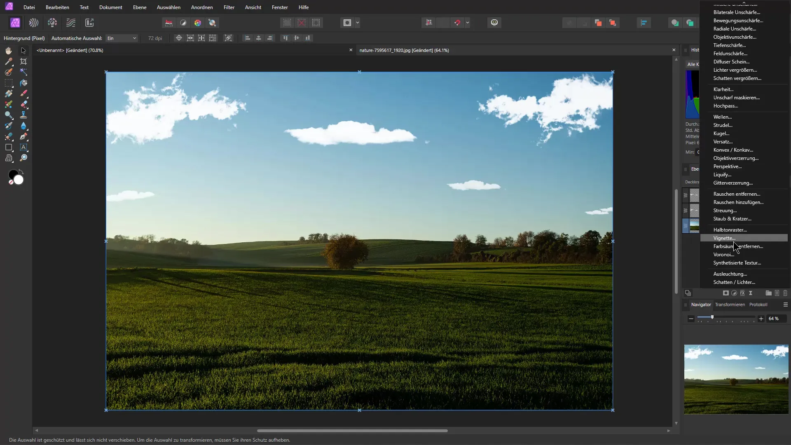This screenshot has width=791, height=445.
Task: Click Navigator zoom in plus button
Action: 761,319
